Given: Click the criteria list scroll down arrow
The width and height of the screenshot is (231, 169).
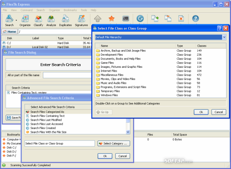Looking at the screenshot, I should pos(128,132).
